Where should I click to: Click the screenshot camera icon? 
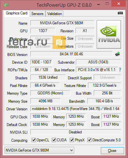click(x=120, y=13)
